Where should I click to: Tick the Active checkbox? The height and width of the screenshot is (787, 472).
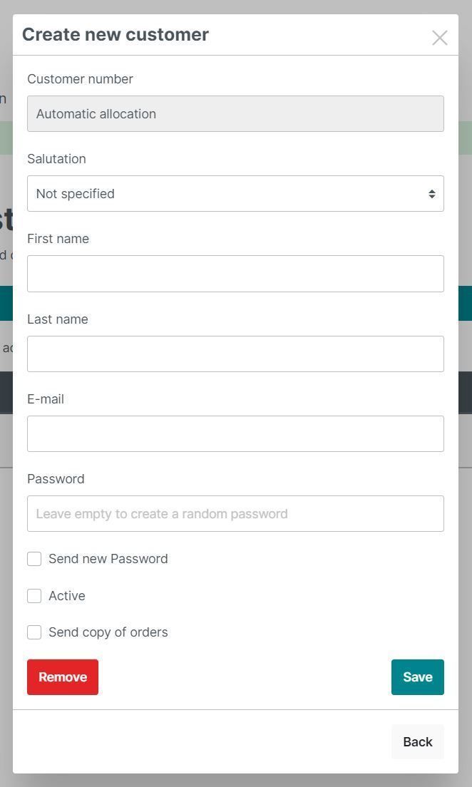tap(34, 596)
